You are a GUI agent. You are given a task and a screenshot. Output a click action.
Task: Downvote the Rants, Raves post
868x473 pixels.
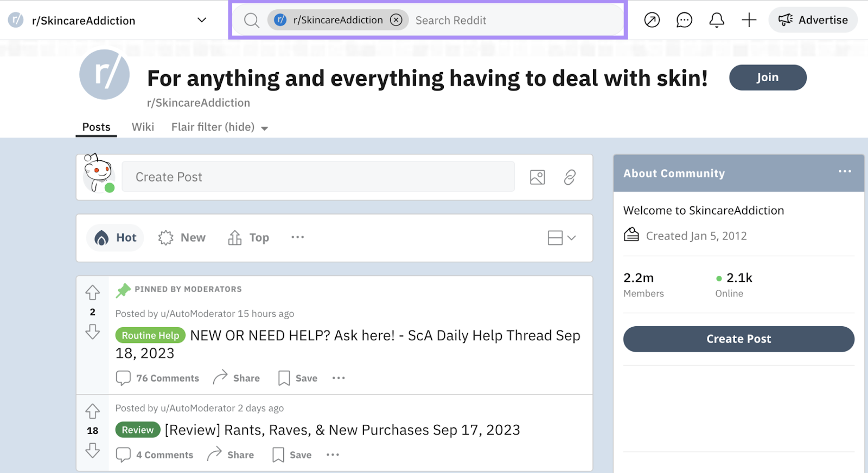pyautogui.click(x=92, y=450)
